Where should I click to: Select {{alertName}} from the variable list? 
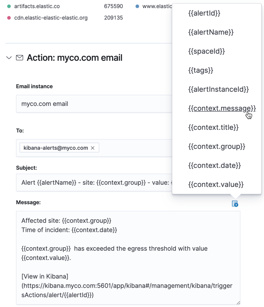[x=211, y=32]
